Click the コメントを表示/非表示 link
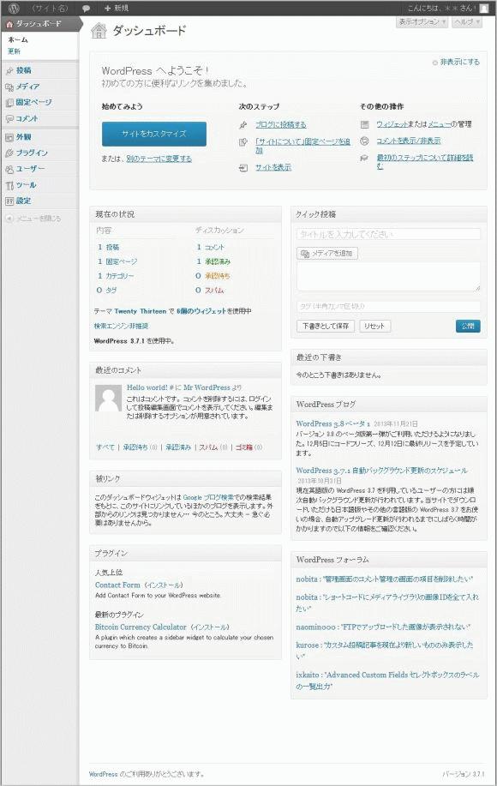The height and width of the screenshot is (786, 497). coord(409,141)
